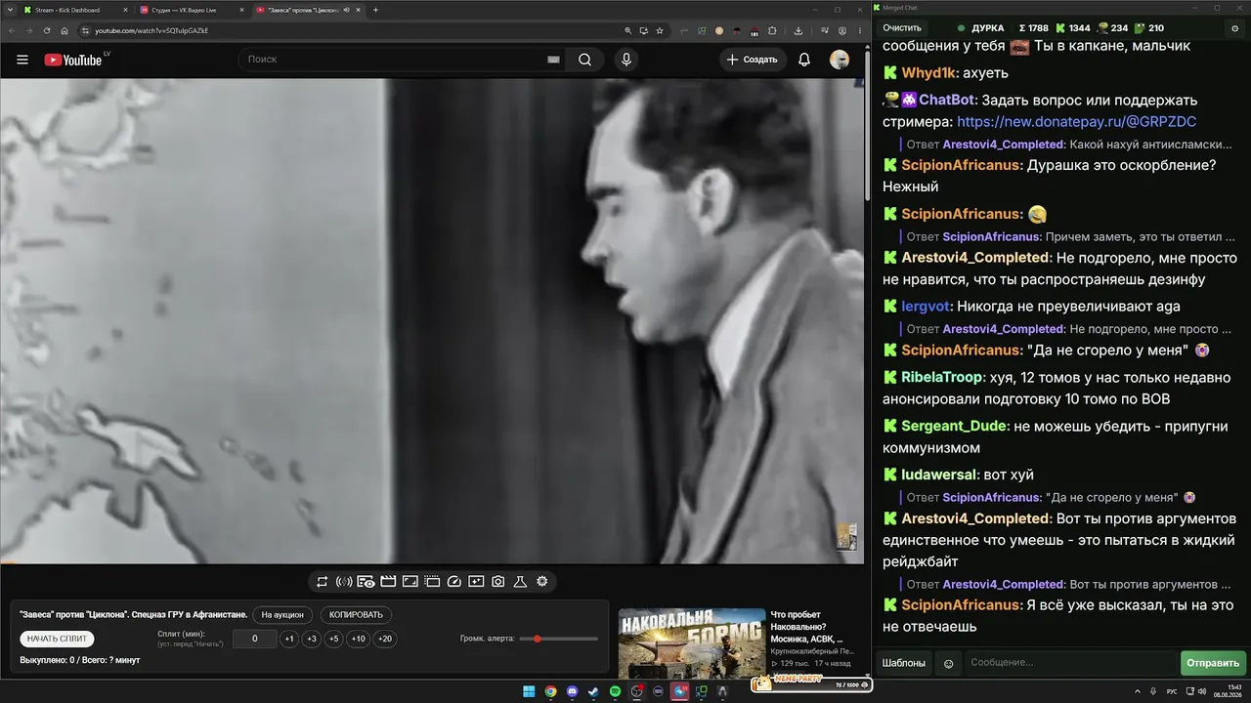Reload the page in the browser
This screenshot has width=1251, height=703.
click(46, 30)
